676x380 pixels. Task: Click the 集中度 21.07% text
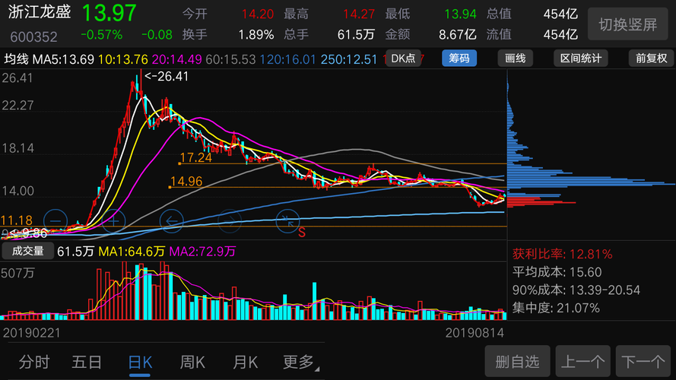coord(556,308)
